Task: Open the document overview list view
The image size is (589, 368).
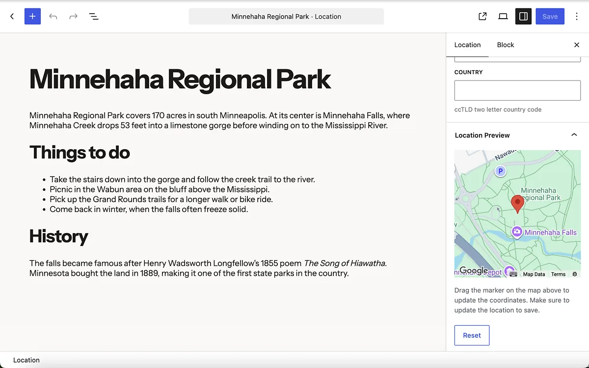Action: click(x=94, y=16)
